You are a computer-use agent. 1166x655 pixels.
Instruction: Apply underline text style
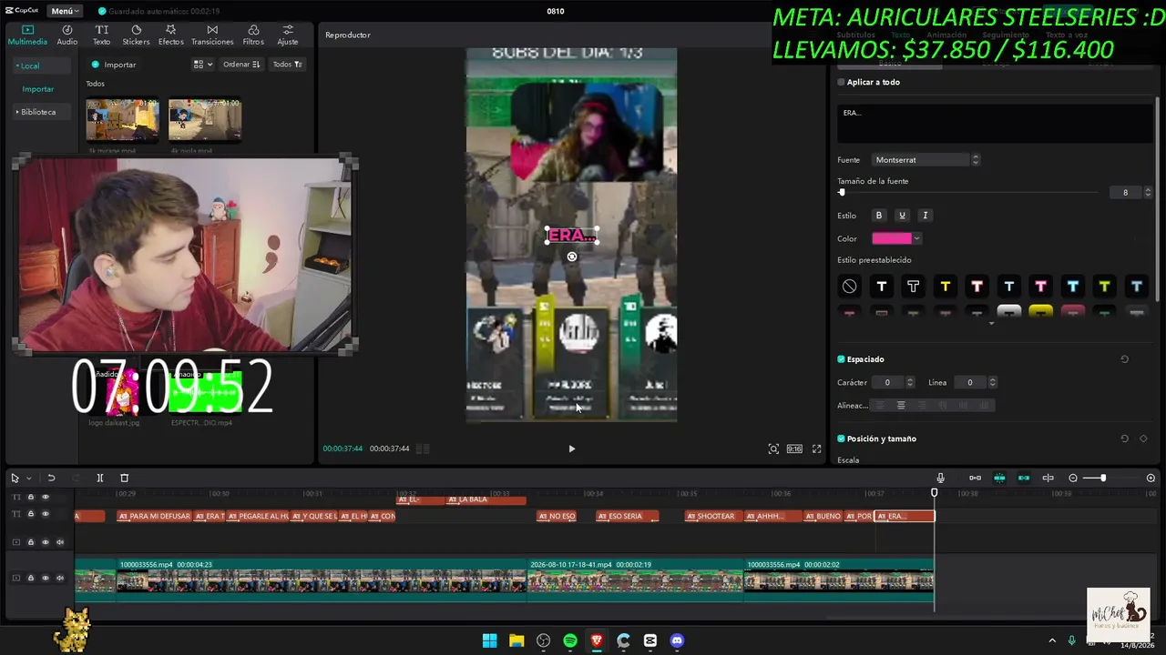pyautogui.click(x=902, y=216)
